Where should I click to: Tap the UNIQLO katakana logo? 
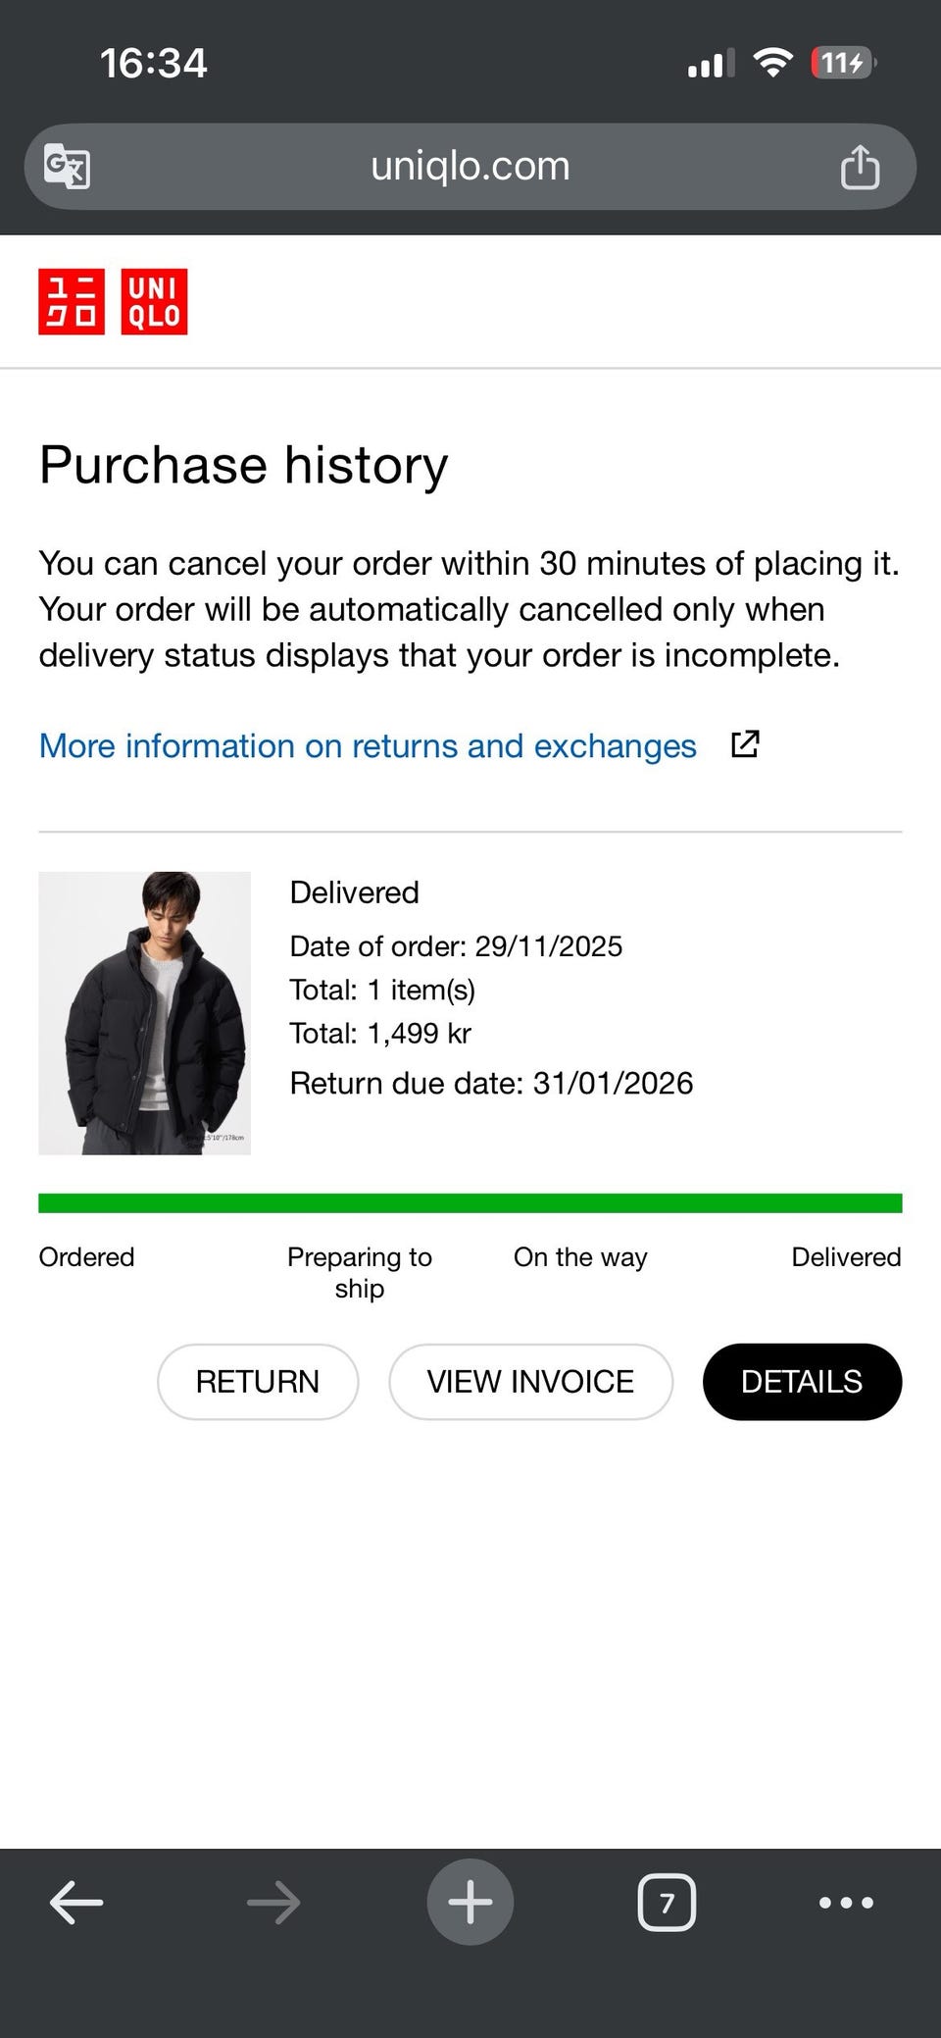pos(72,301)
